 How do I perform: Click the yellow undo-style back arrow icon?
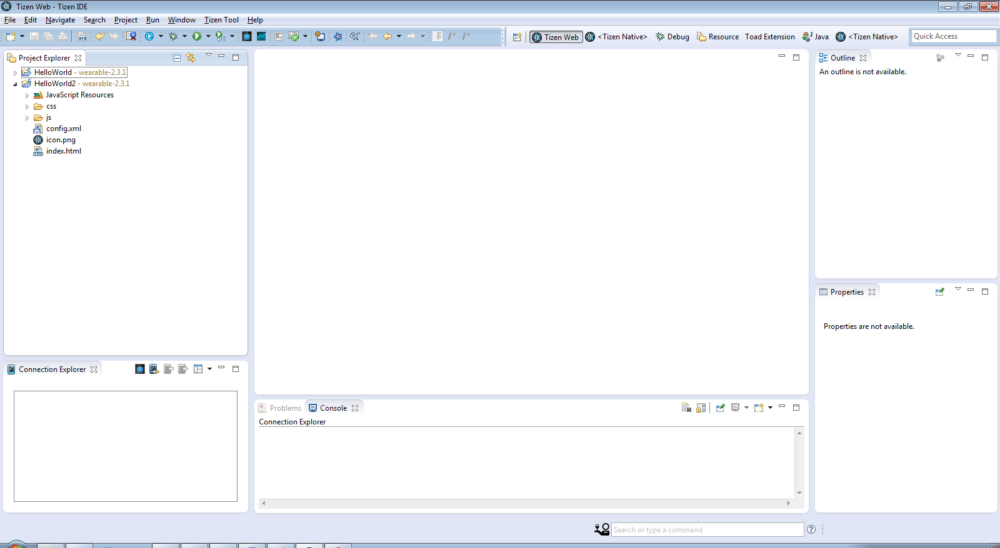click(x=99, y=36)
